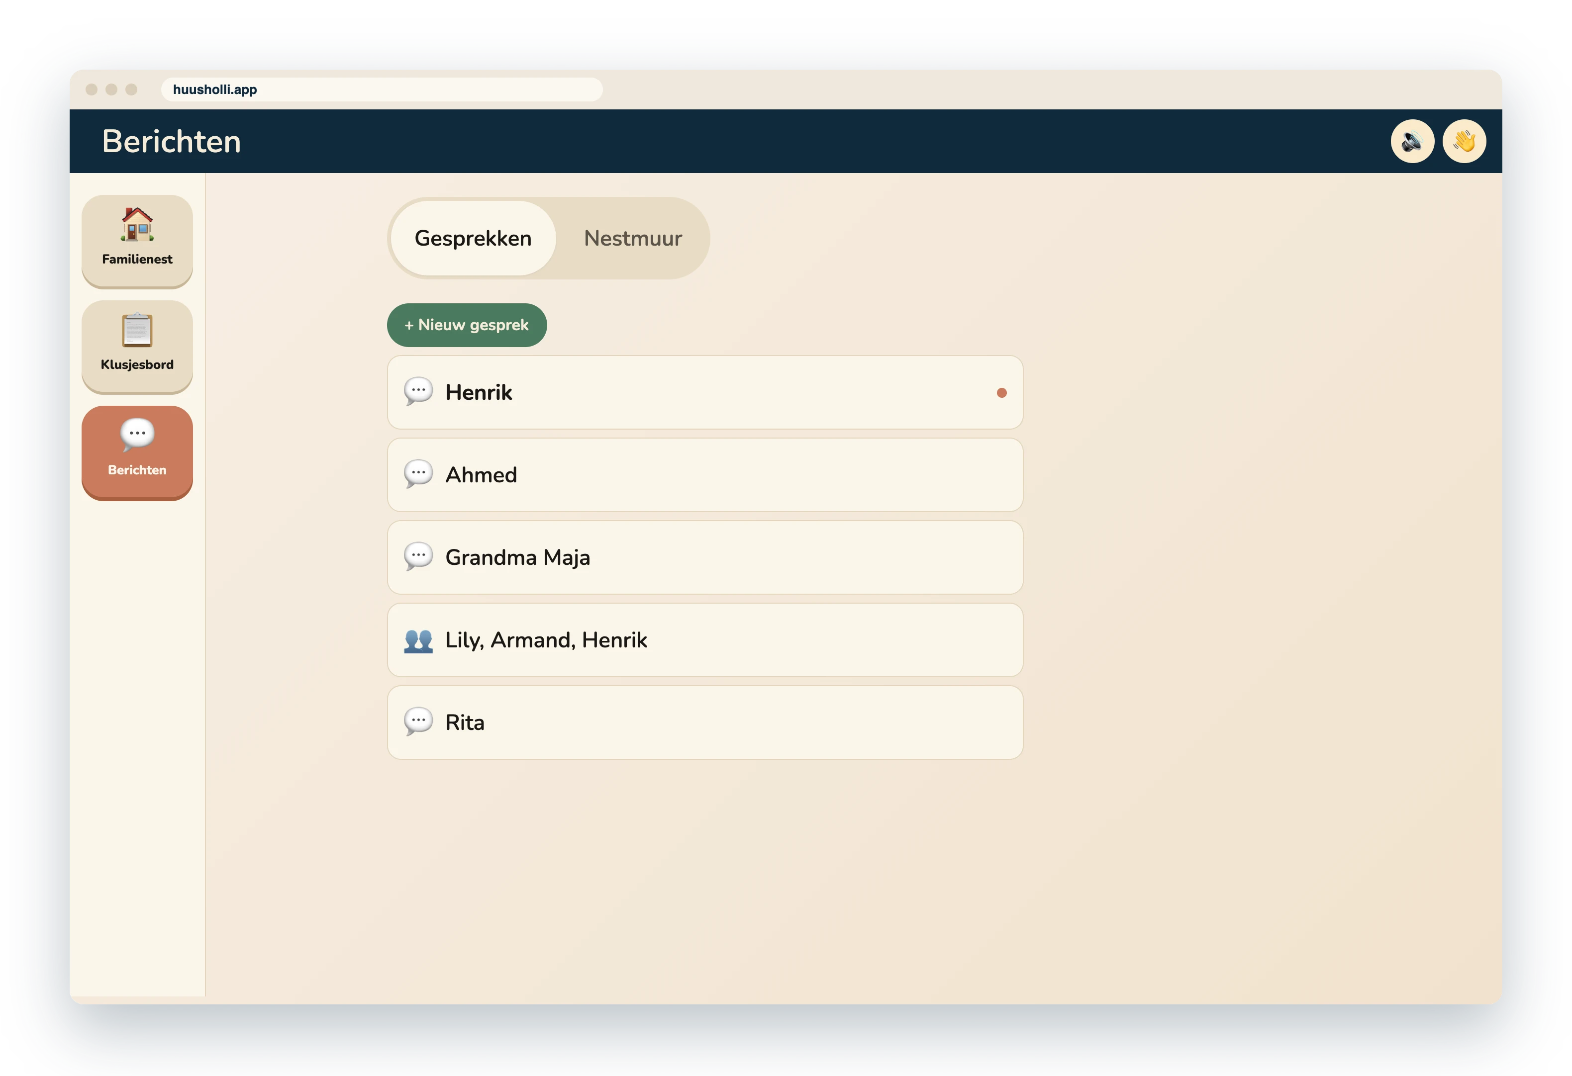Open the conversation with Henrik
Screen dimensions: 1572x1076
pyautogui.click(x=705, y=392)
